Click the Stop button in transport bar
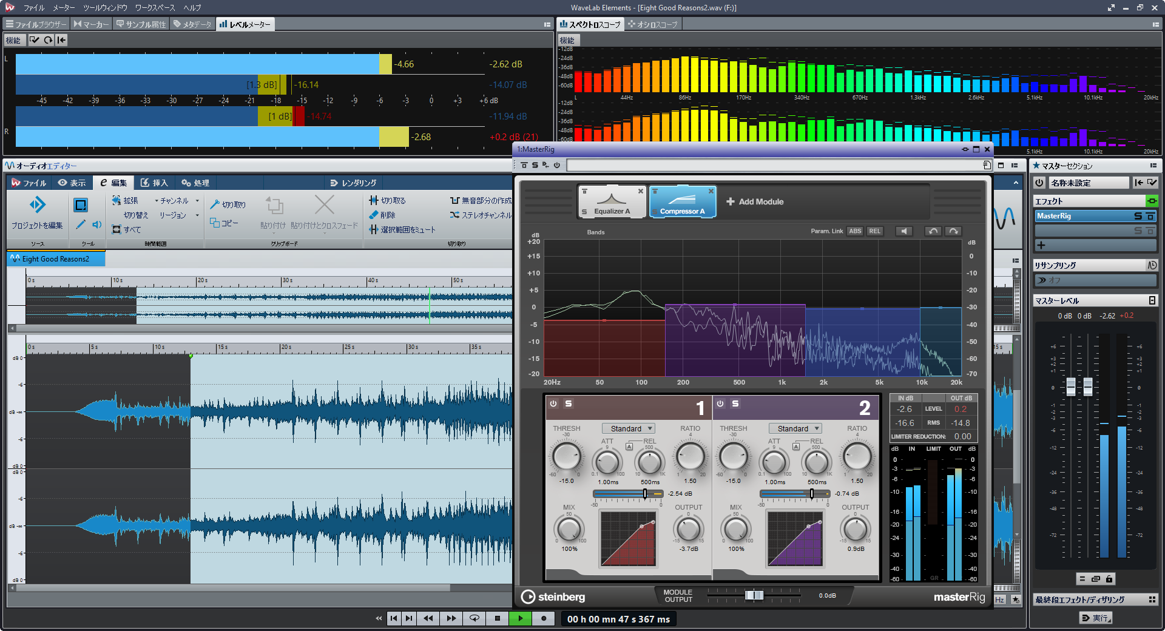The image size is (1165, 631). [x=498, y=618]
